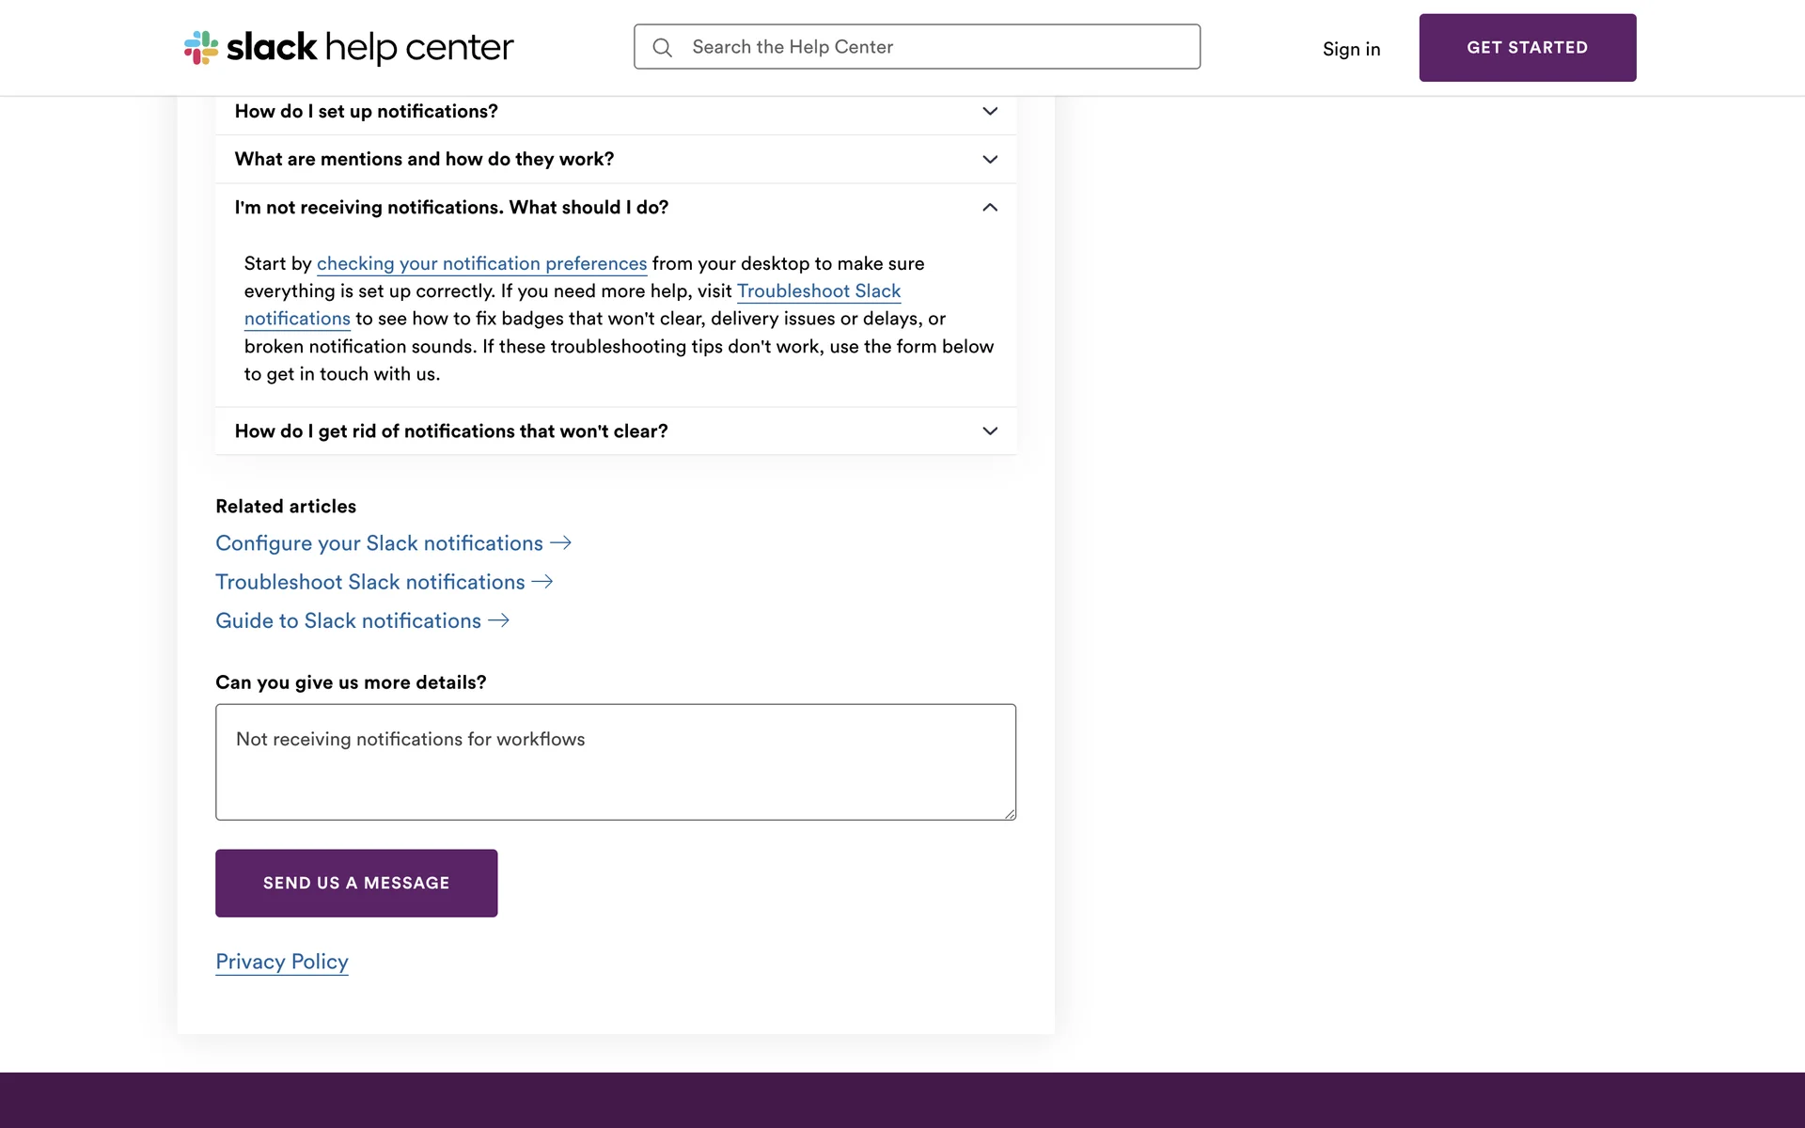1805x1128 pixels.
Task: Expand 'How do I set up notifications?' chevron
Action: 990,112
